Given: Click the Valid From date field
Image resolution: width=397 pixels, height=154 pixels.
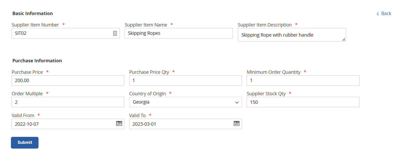Looking at the screenshot, I should (x=62, y=124).
